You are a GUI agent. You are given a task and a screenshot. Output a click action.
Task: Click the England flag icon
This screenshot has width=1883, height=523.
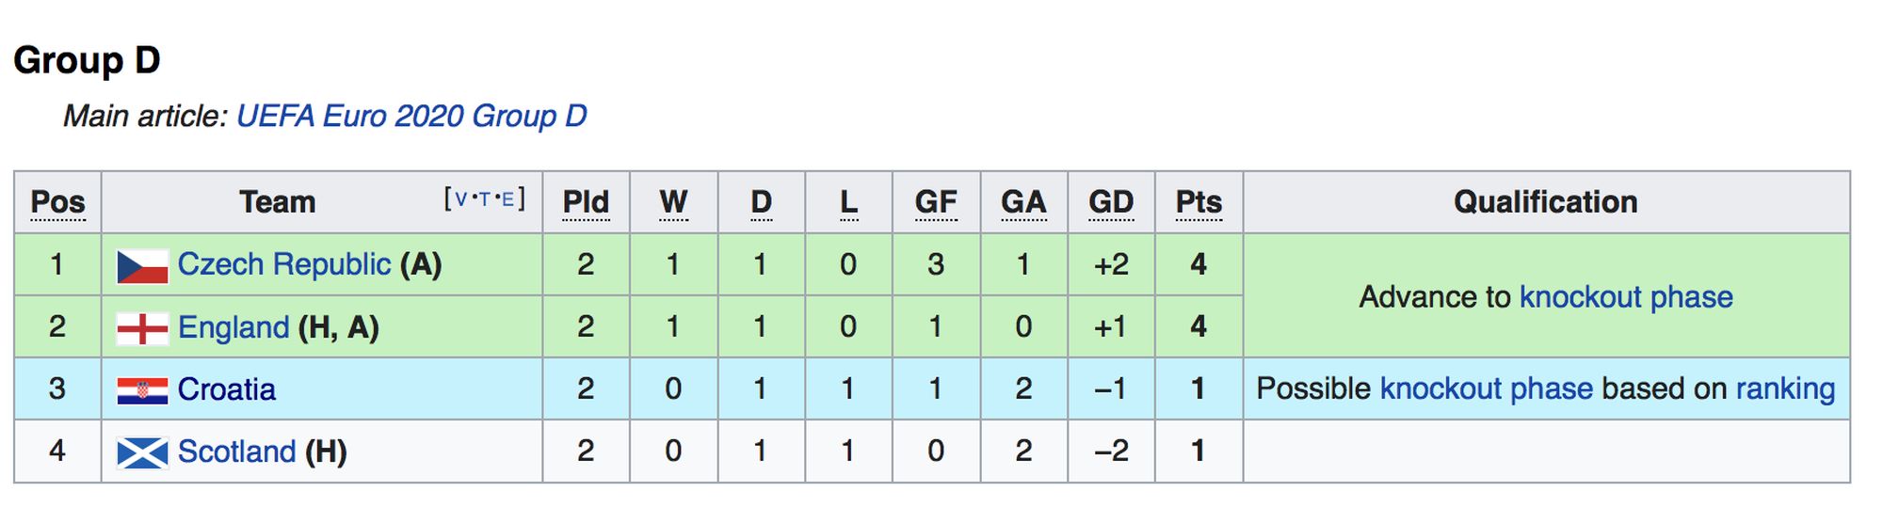click(142, 328)
